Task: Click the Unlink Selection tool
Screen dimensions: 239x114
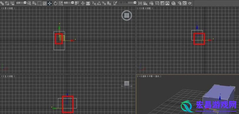Action: (7, 3)
